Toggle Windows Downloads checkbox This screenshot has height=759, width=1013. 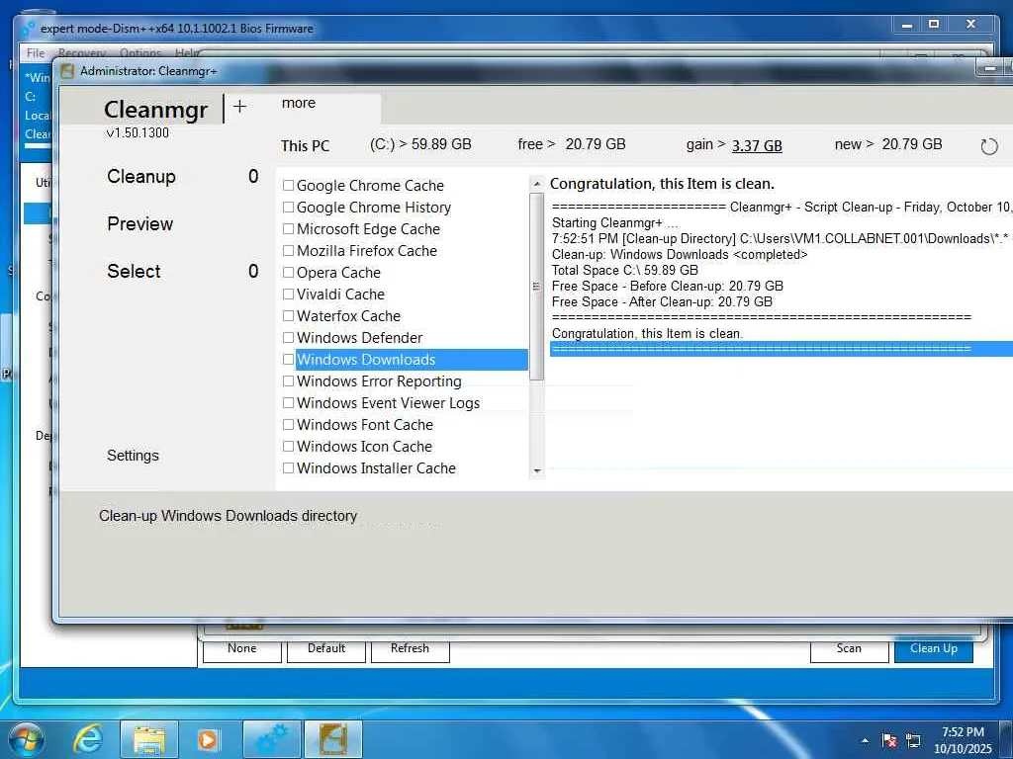coord(288,360)
